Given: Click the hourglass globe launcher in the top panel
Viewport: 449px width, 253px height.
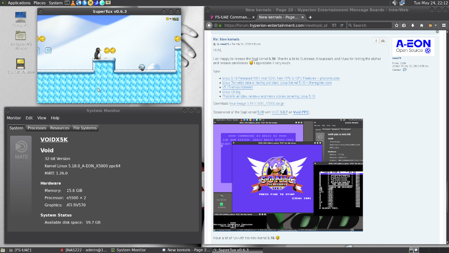Looking at the screenshot, I should click(79, 3).
